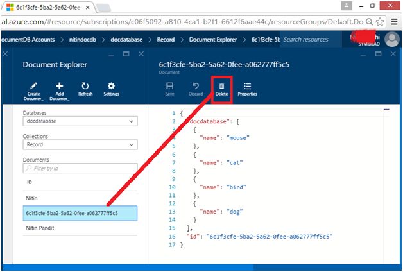Go to DocumentDB Accounts breadcrumb

28,40
